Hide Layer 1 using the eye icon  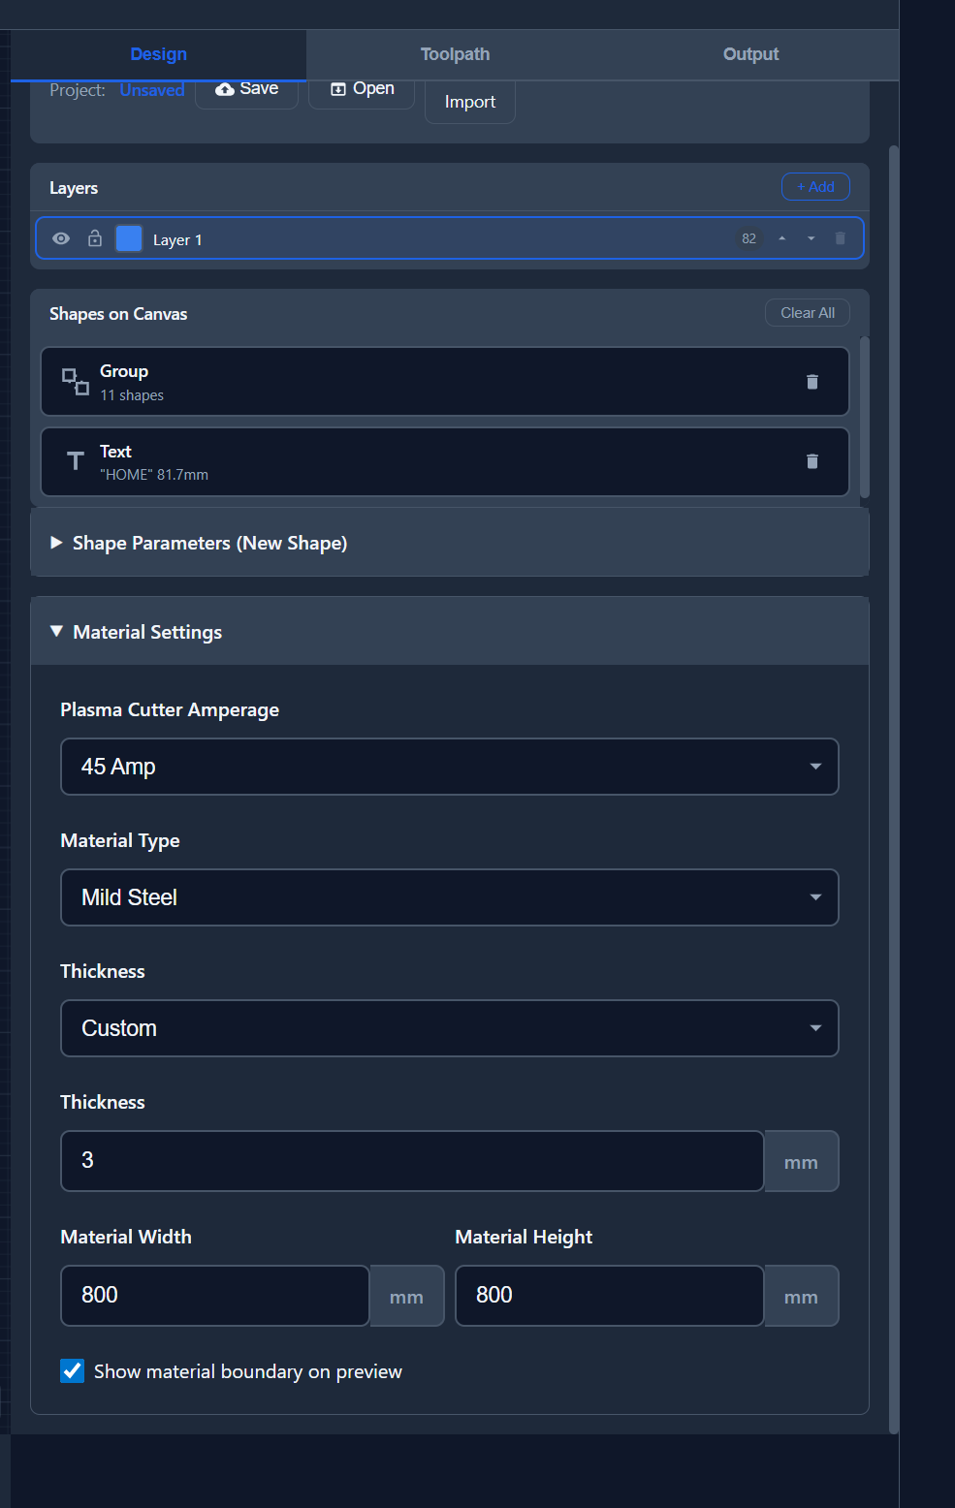click(61, 237)
